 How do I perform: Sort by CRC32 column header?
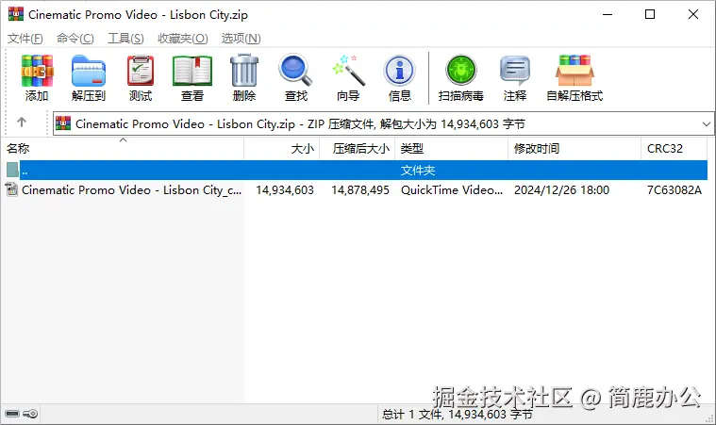coord(674,149)
